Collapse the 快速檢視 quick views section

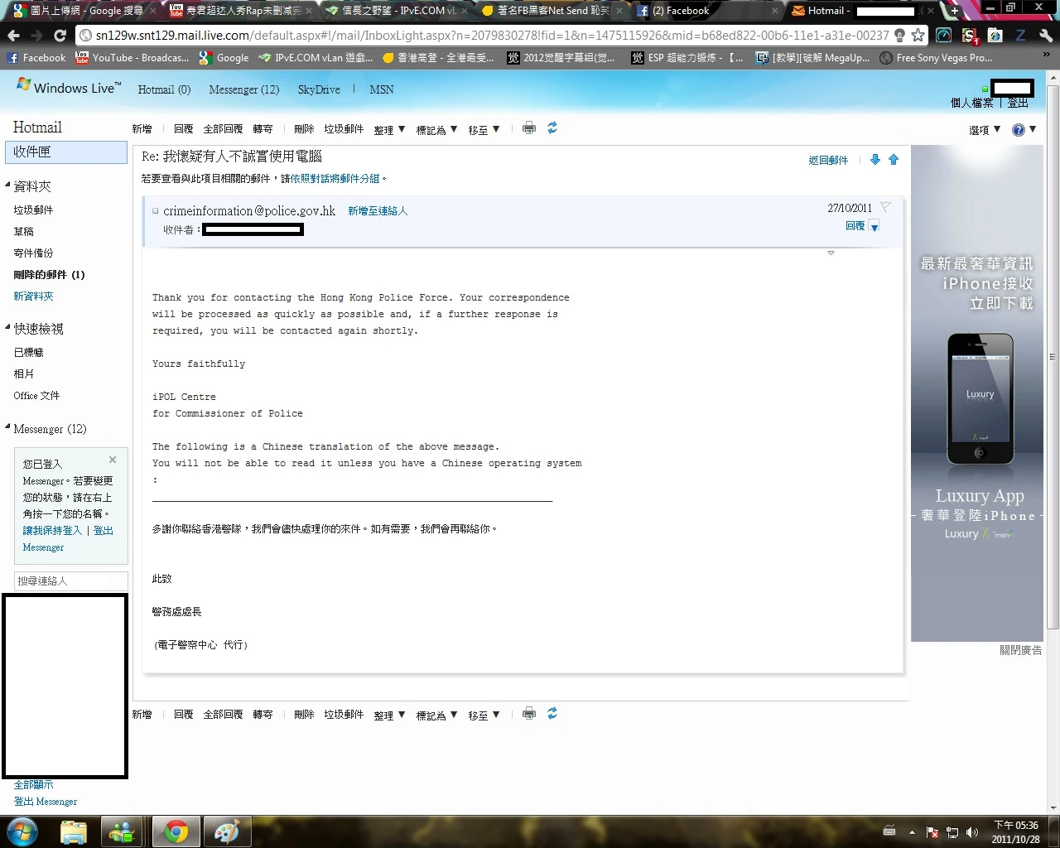[8, 328]
